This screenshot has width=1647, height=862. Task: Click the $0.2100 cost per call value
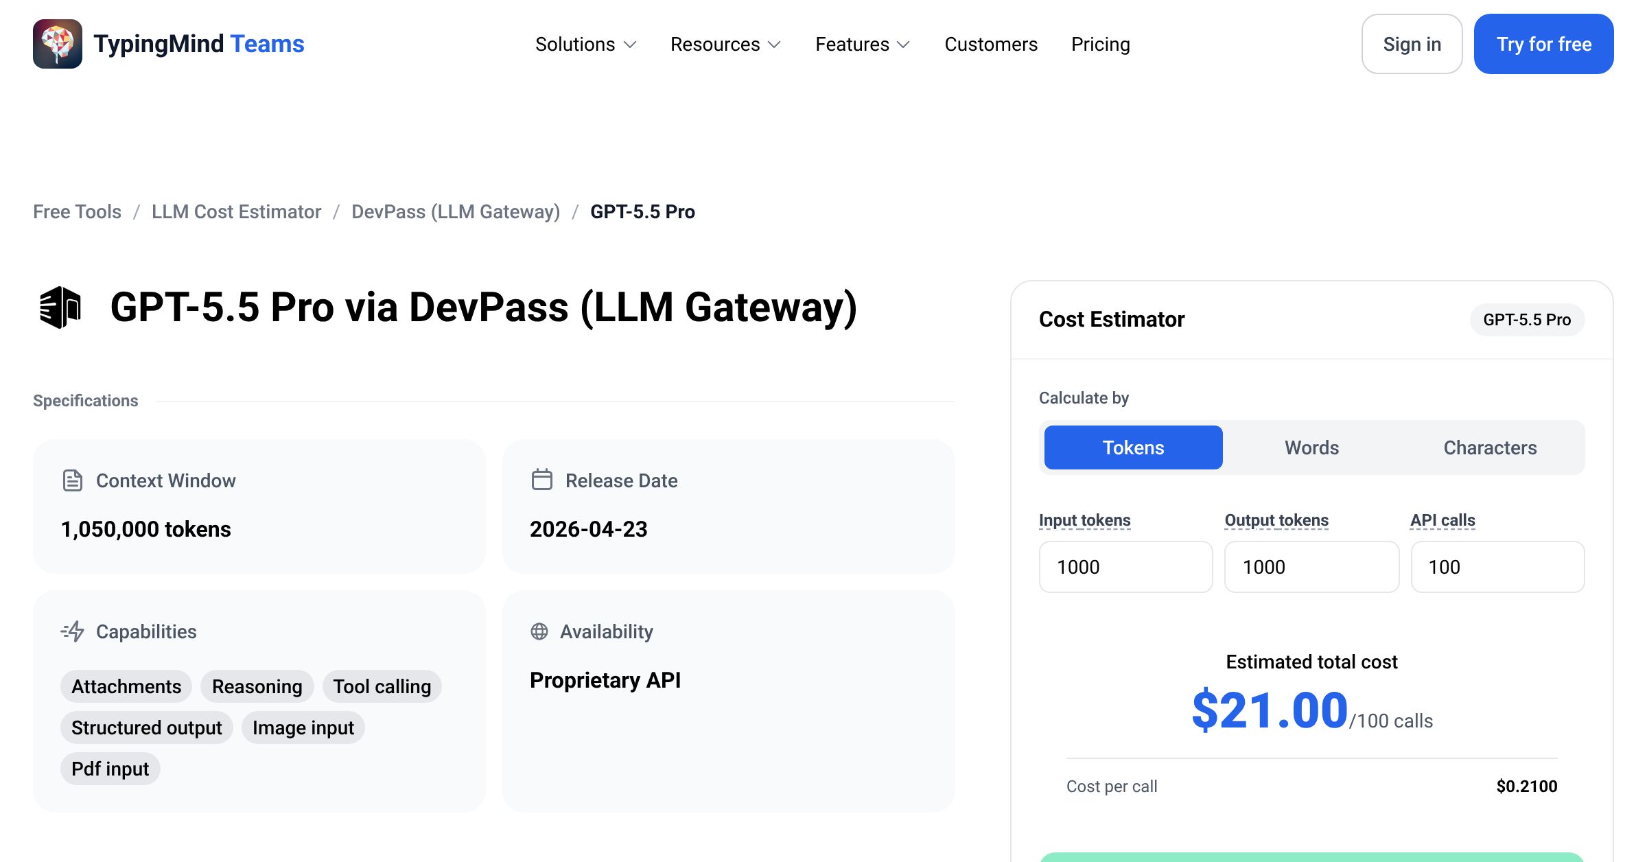tap(1527, 787)
